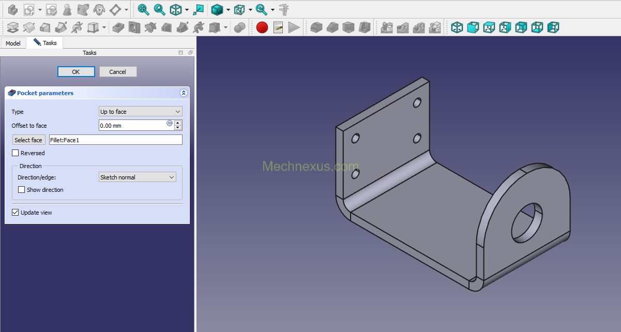Click the Boolean operation spheres icon
The width and height of the screenshot is (621, 332).
(239, 27)
